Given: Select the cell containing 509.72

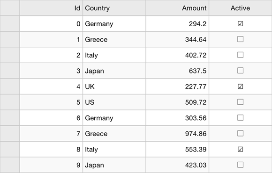Looking at the screenshot, I should [177, 102].
